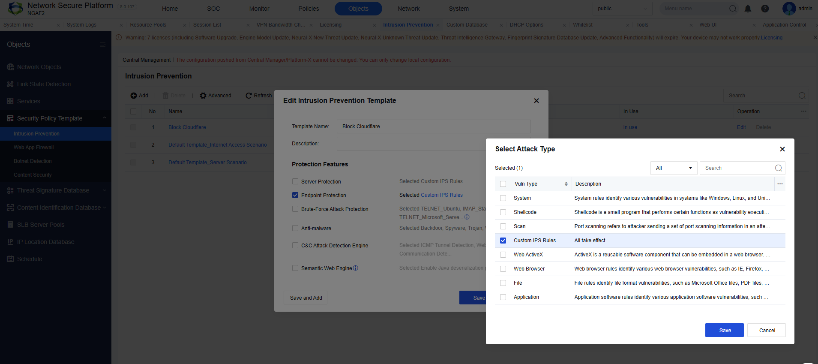Open the All filter dropdown

(x=674, y=168)
